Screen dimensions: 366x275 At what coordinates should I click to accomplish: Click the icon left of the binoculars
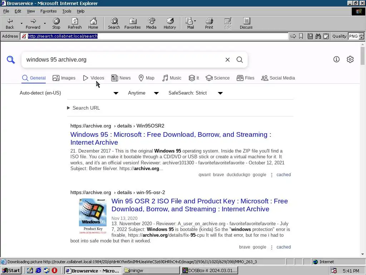click(310, 36)
